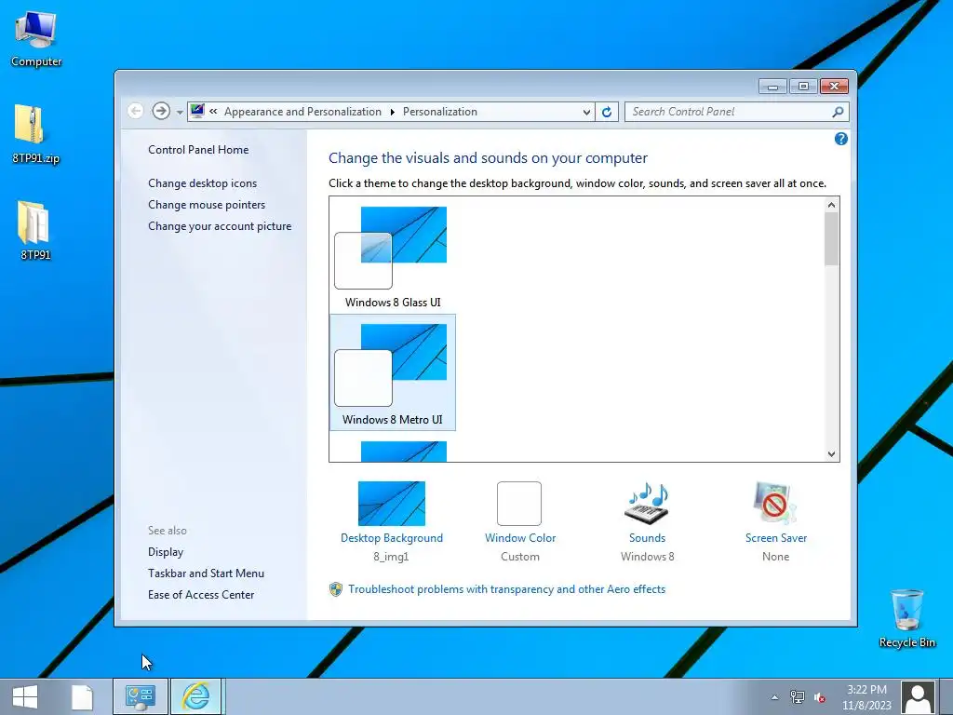The height and width of the screenshot is (715, 953).
Task: Click the Desktop Background link text
Action: click(x=392, y=538)
